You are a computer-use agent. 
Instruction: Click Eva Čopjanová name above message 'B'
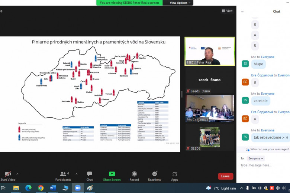[262, 75]
